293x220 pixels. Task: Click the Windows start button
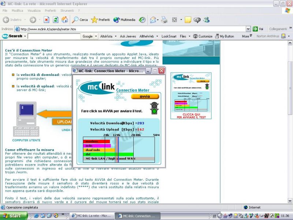pos(14,216)
